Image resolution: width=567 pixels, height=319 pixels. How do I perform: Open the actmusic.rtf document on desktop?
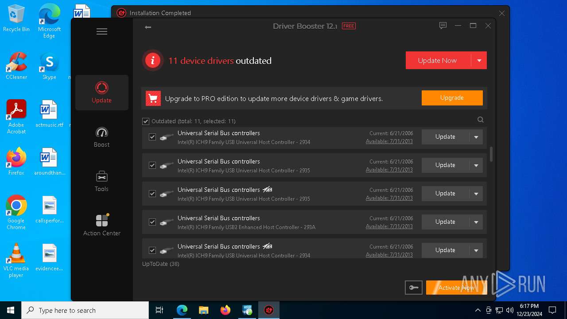(x=49, y=114)
